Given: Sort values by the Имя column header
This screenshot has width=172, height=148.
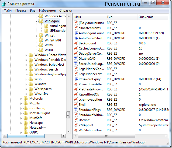Looking at the screenshot, I should (x=89, y=17).
